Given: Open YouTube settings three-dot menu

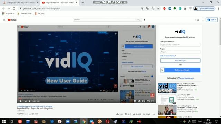Looking at the screenshot, I should click(203, 20).
